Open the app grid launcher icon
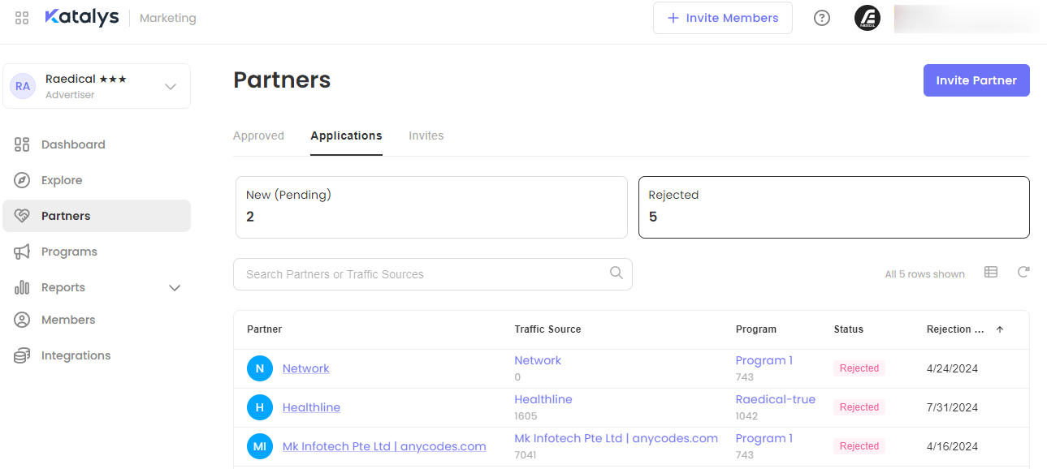Image resolution: width=1047 pixels, height=469 pixels. [22, 18]
